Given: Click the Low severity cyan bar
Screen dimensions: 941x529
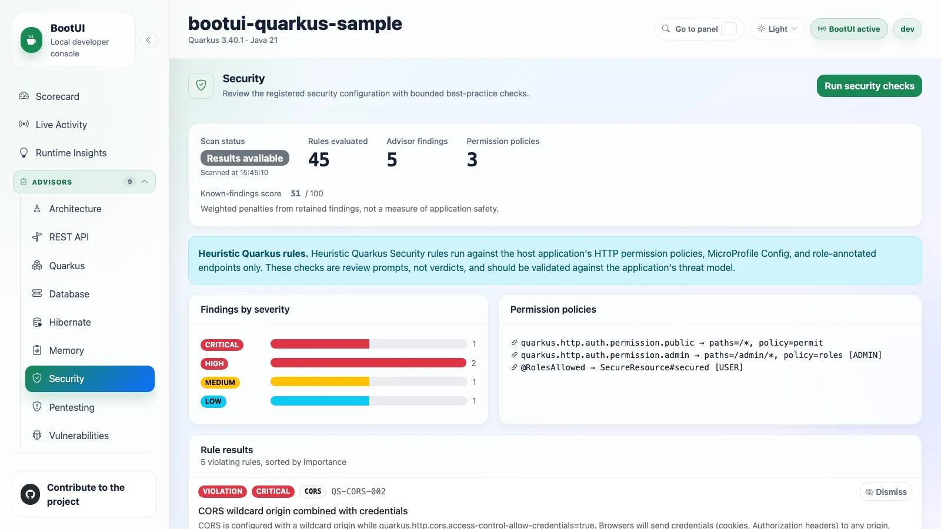Looking at the screenshot, I should [x=320, y=401].
